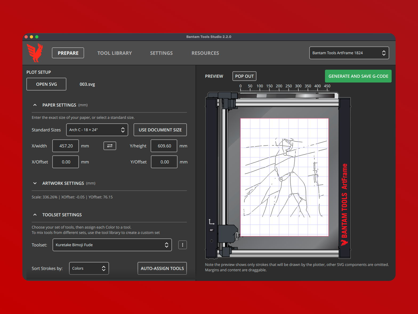Switch to the Tool Library tab
418x314 pixels.
point(115,53)
